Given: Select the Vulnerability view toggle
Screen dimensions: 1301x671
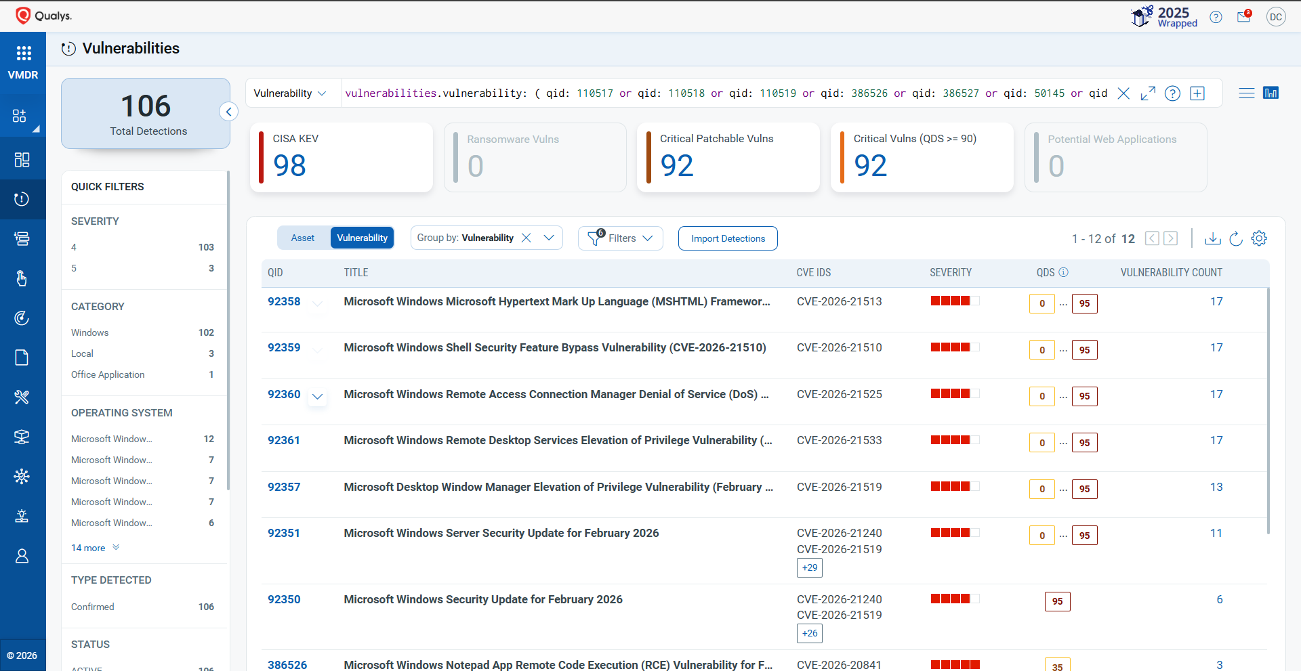Looking at the screenshot, I should click(x=362, y=238).
